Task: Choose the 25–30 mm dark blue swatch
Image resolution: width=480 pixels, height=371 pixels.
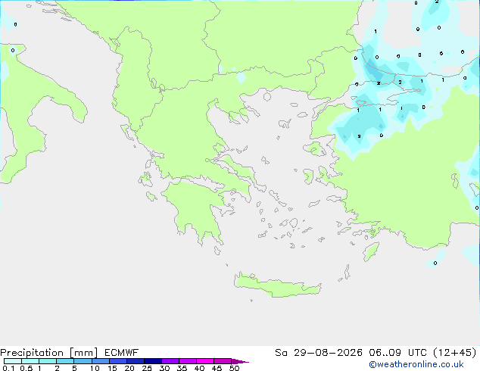Action: (153, 361)
